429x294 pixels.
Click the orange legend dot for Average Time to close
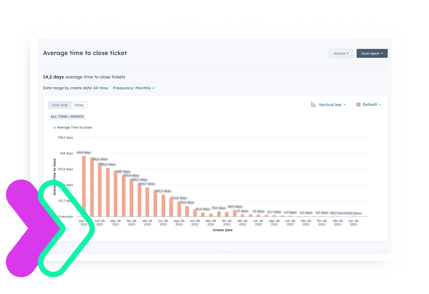[55, 128]
